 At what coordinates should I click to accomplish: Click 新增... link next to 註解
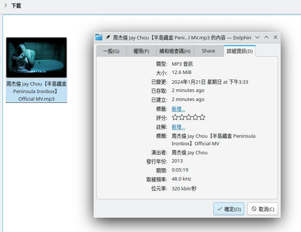[178, 127]
